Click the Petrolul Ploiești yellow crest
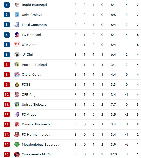Image resolution: width=141 pixels, height=158 pixels. (x=17, y=65)
